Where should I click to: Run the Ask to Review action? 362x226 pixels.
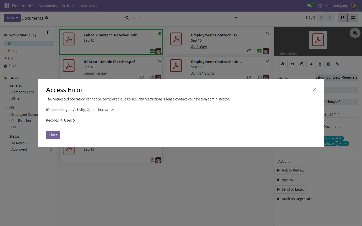pos(291,170)
